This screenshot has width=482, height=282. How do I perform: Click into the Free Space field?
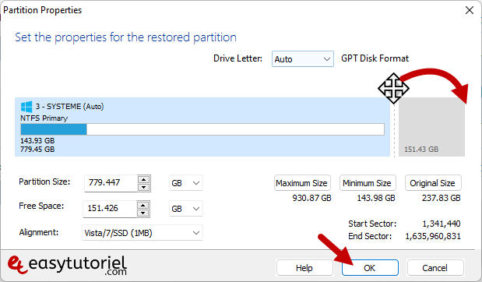[x=110, y=209]
